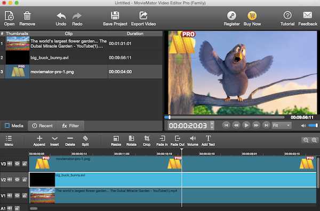Screen dimensions: 320x211
Task: Select big_buck_bunny.avi clip on track V2
Action: pyautogui.click(x=173, y=180)
